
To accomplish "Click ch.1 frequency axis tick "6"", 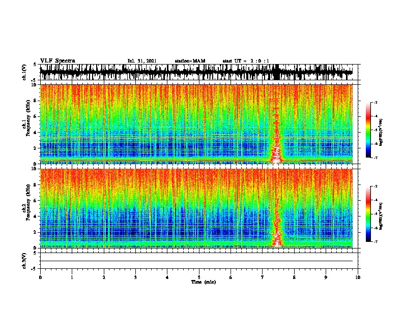I will [36, 116].
